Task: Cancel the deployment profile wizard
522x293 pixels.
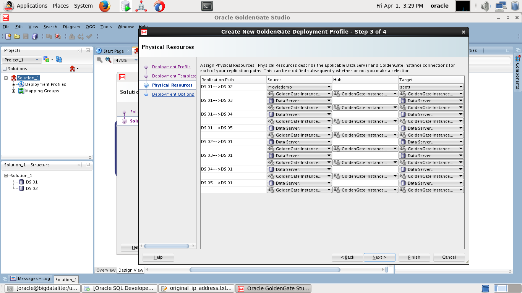Action: [x=449, y=257]
